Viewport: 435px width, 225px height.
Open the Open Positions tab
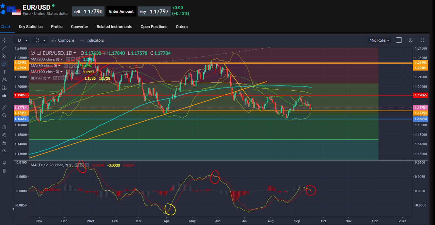pyautogui.click(x=154, y=27)
